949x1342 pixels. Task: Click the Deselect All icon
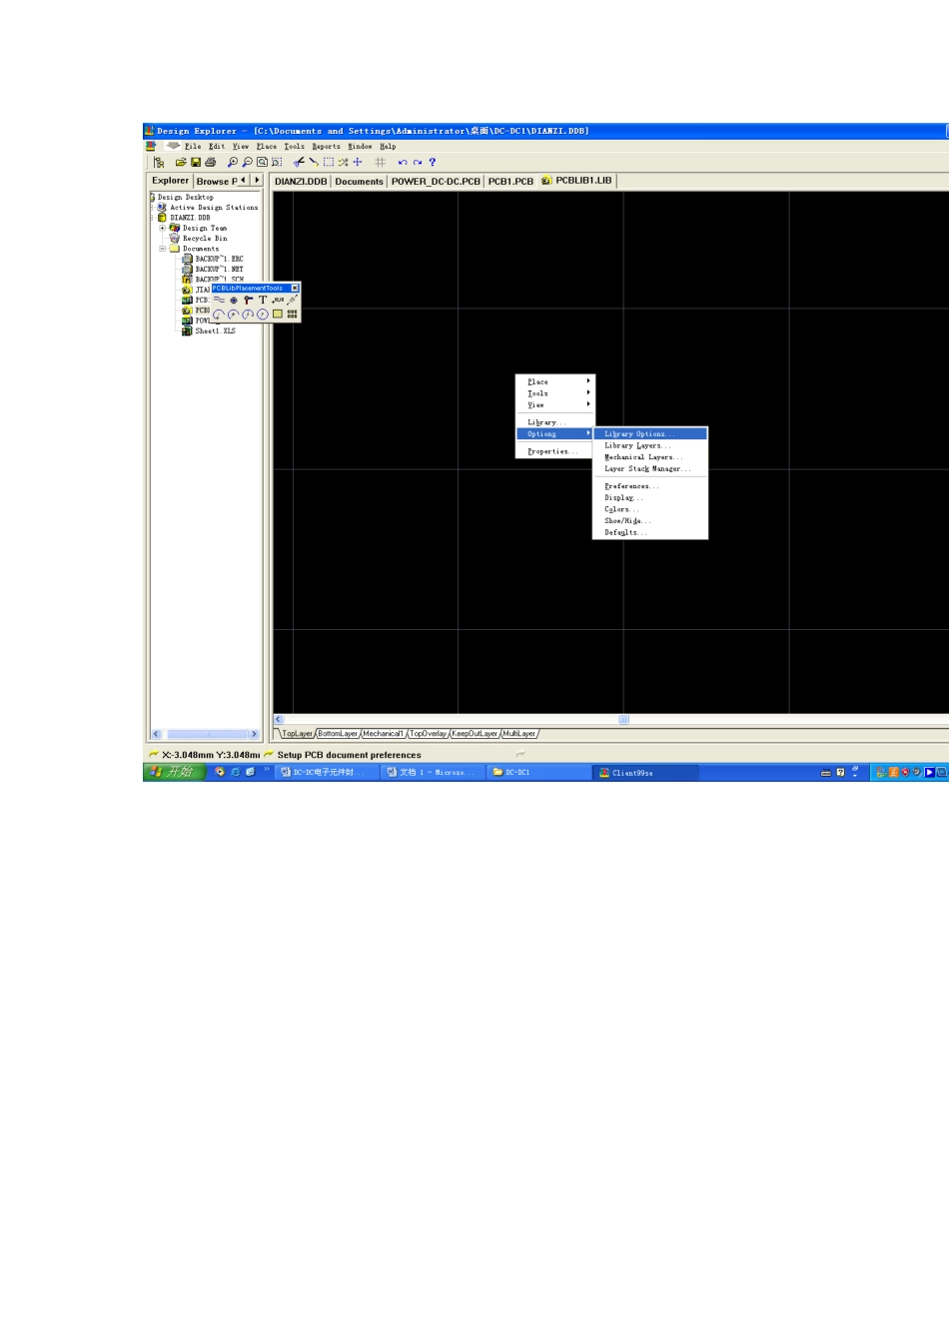pyautogui.click(x=343, y=162)
